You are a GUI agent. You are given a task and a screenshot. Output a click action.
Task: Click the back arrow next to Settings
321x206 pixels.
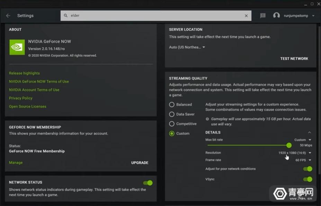click(8, 16)
